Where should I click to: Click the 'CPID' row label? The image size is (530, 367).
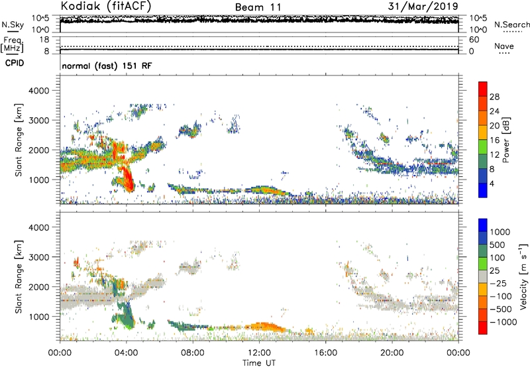[15, 63]
